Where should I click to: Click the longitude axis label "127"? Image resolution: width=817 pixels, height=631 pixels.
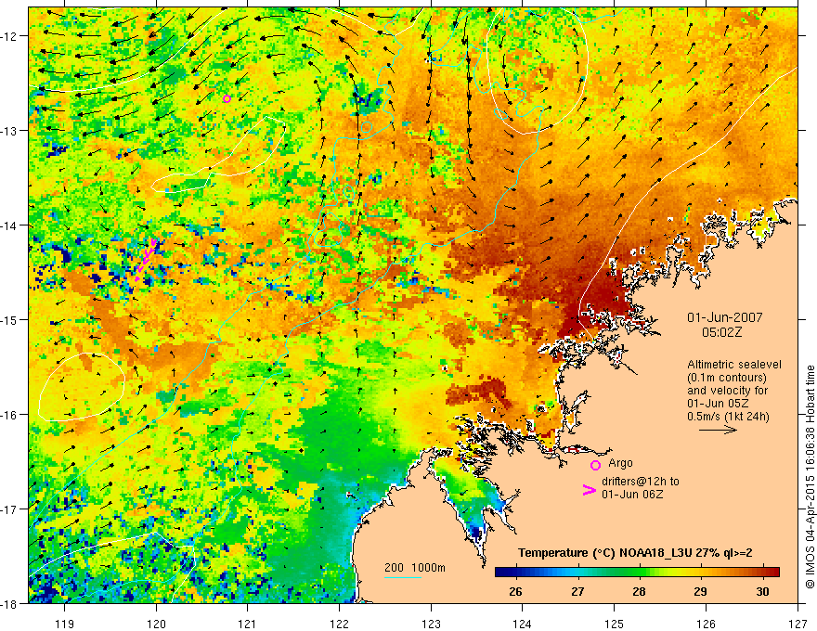[x=798, y=624]
